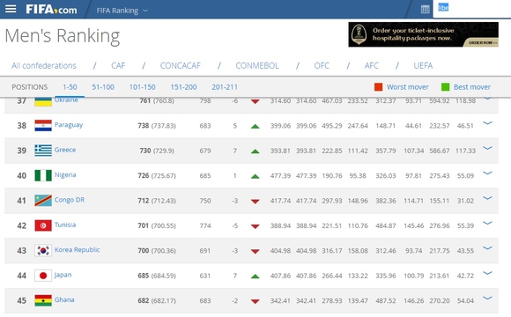This screenshot has height=317, width=511.
Task: Click the Tunisia flag icon
Action: (43, 225)
